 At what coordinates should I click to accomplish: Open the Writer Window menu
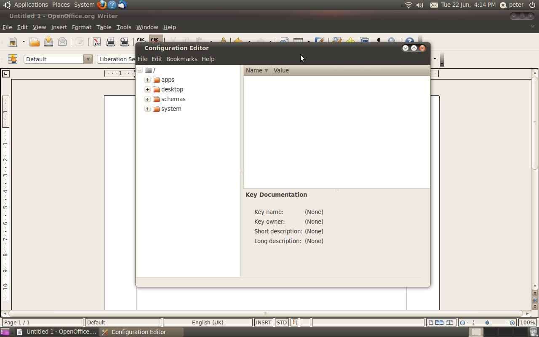[x=147, y=27]
